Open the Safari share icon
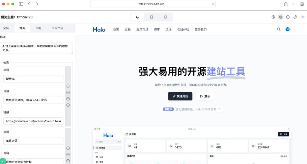The width and height of the screenshot is (307, 164). pyautogui.click(x=286, y=4)
